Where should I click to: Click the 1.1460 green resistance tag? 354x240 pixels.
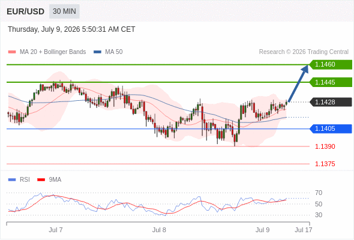[x=331, y=65]
